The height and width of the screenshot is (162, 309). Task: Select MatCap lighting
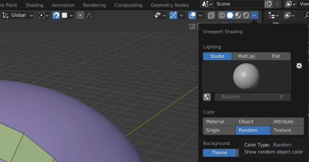coord(247,56)
